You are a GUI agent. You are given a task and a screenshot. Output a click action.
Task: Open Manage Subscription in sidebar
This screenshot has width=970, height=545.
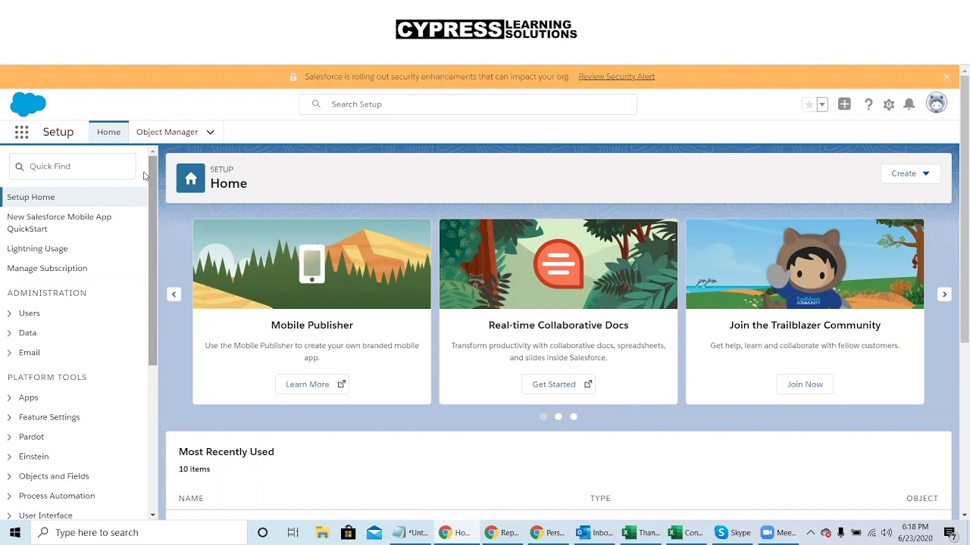coord(47,268)
